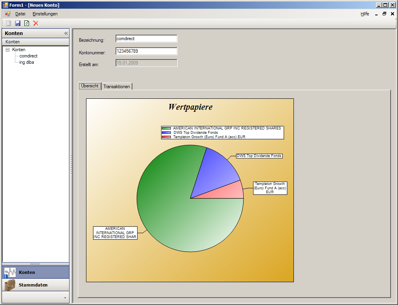Click the Konten navigation pane button
398x305 pixels.
click(35, 272)
